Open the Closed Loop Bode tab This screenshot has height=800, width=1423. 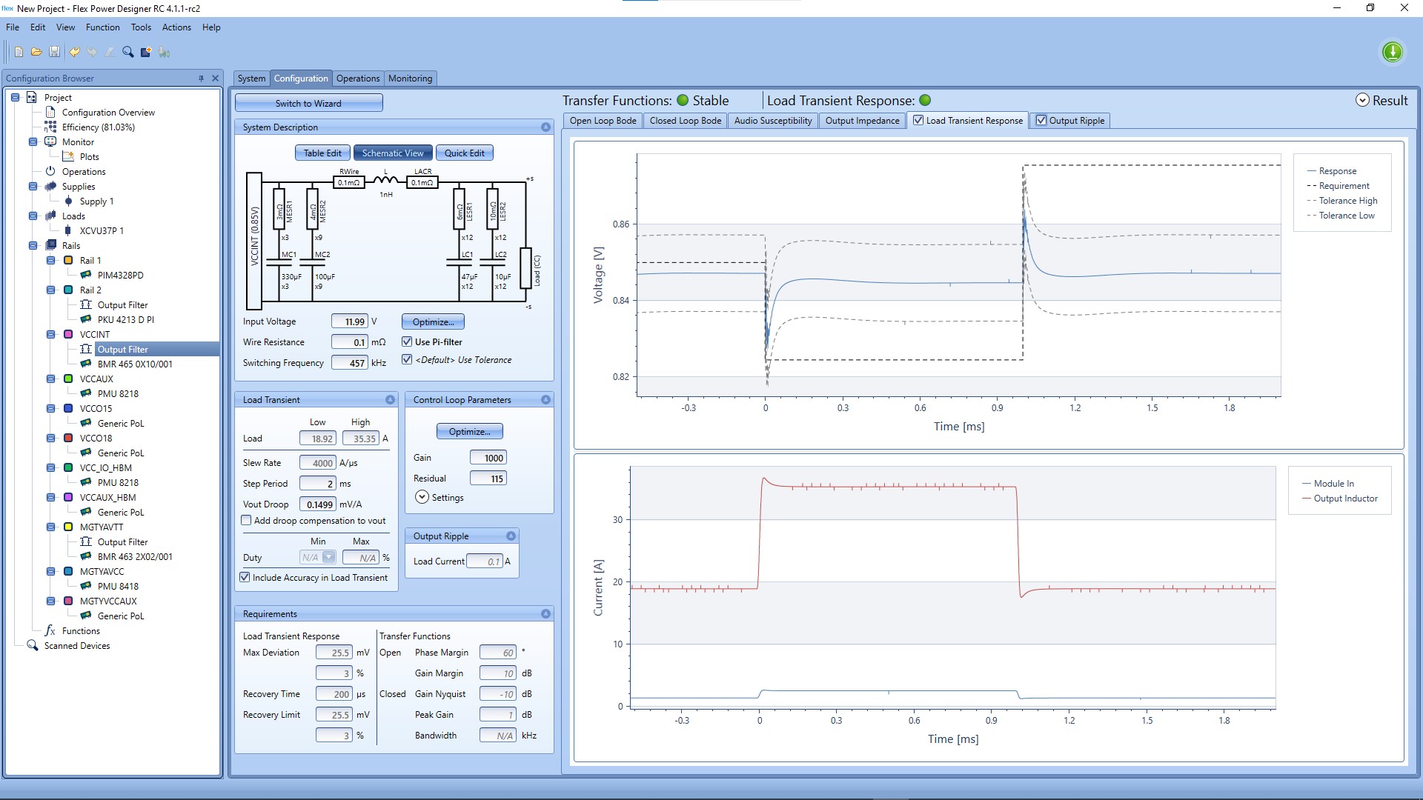click(685, 121)
